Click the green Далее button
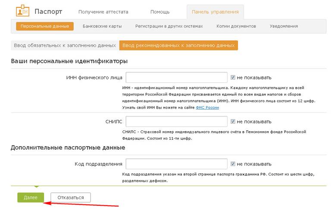The width and height of the screenshot is (335, 210). point(31,197)
